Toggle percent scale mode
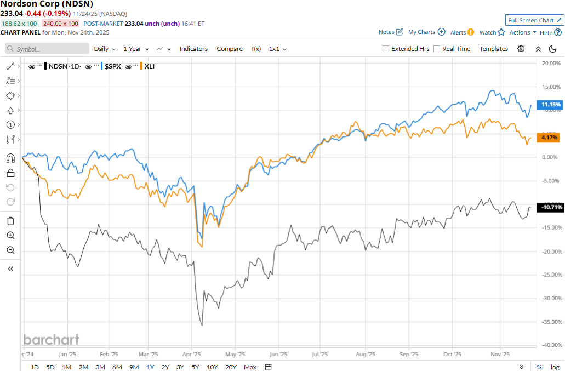The image size is (565, 371). pos(539,367)
